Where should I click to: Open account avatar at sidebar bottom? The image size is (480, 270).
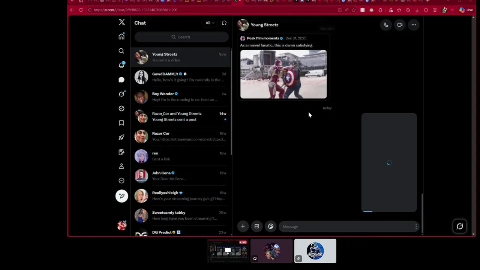pos(122,225)
